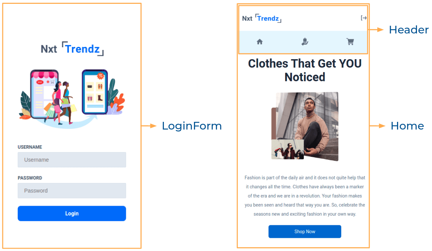Click the shopping illustration on login page
432x251 pixels.
(72, 98)
